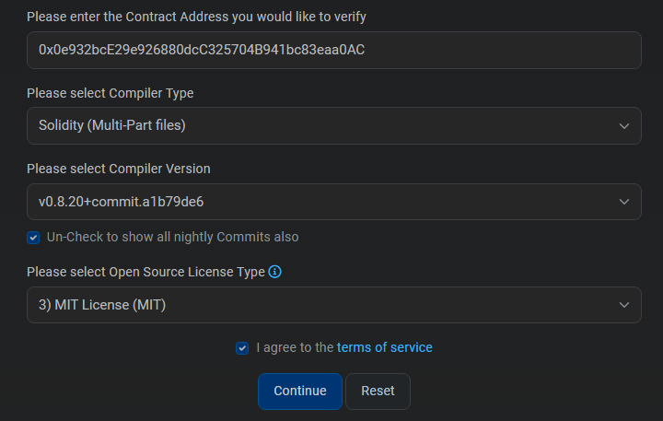Click the 'I agree to the' text
This screenshot has width=663, height=421.
(x=296, y=348)
